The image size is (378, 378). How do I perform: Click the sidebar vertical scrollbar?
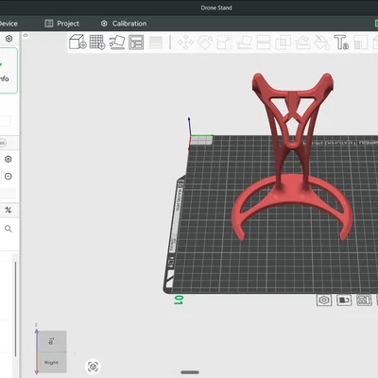tap(15, 309)
